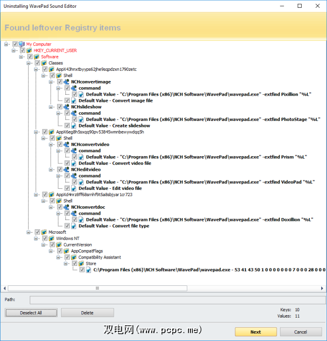
Task: Click the Delete button
Action: pos(87,313)
